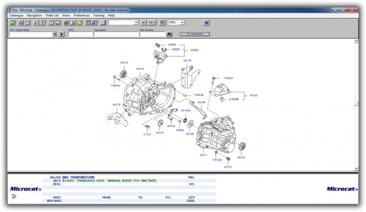The width and height of the screenshot is (366, 212).
Task: Click the blue VIN go arrow button
Action: point(62,34)
